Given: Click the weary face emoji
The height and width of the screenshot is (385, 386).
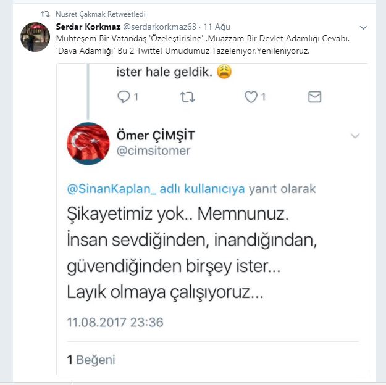Looking at the screenshot, I should [224, 72].
